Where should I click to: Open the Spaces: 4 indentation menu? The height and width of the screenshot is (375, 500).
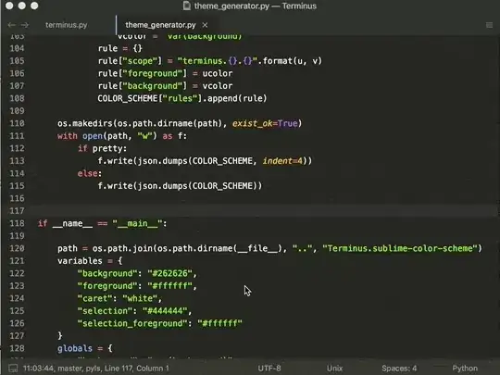point(399,369)
